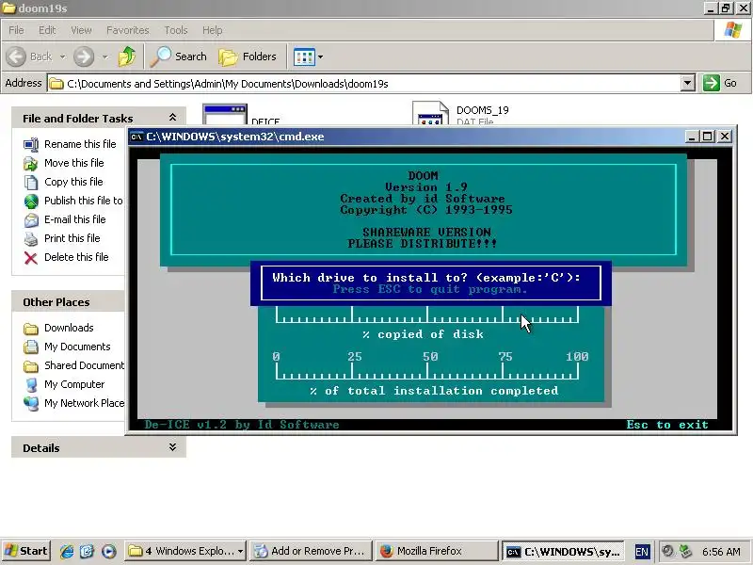Click the Forward arrow icon
Image resolution: width=753 pixels, height=565 pixels.
tap(84, 56)
